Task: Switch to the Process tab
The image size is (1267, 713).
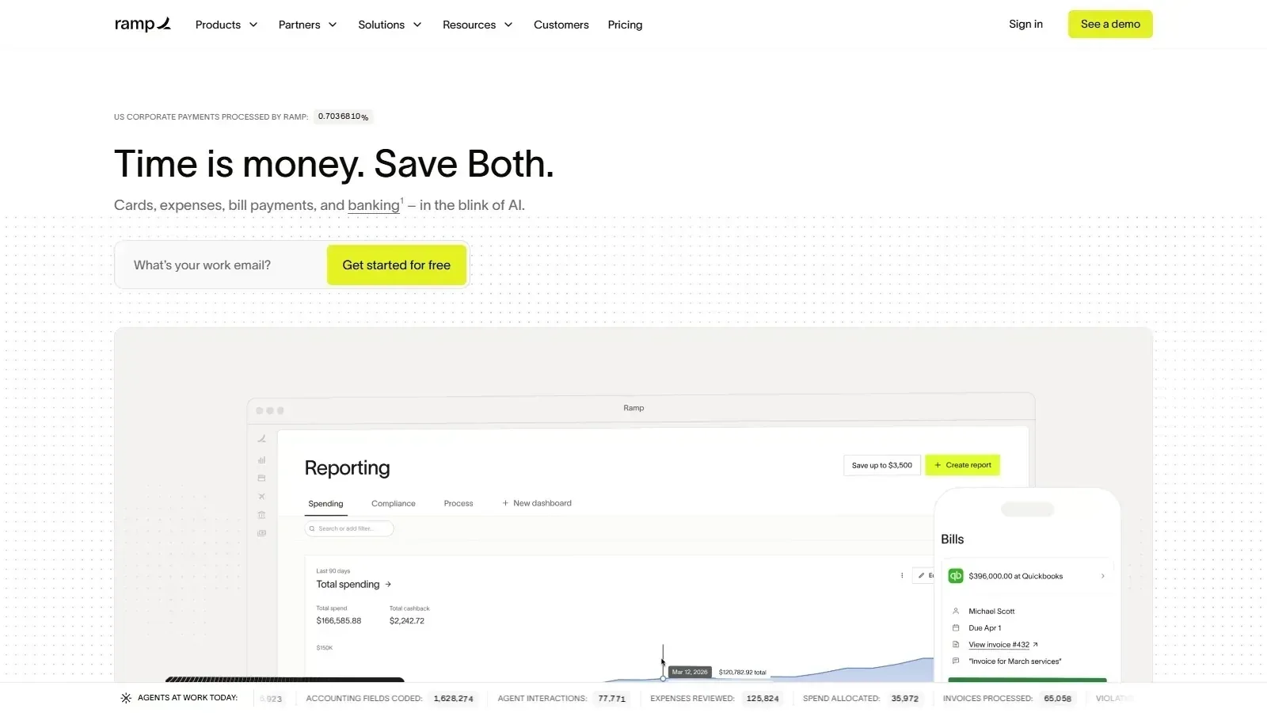Action: pos(458,504)
